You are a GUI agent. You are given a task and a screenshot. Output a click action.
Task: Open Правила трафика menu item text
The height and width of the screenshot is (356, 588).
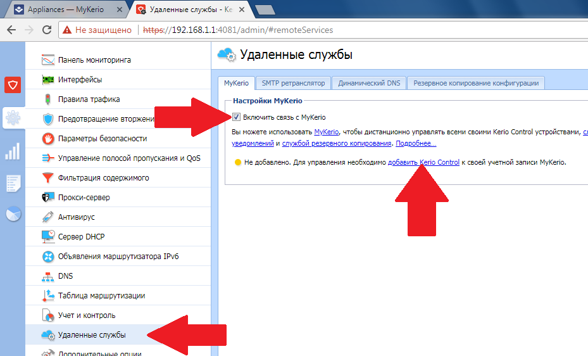click(x=89, y=99)
